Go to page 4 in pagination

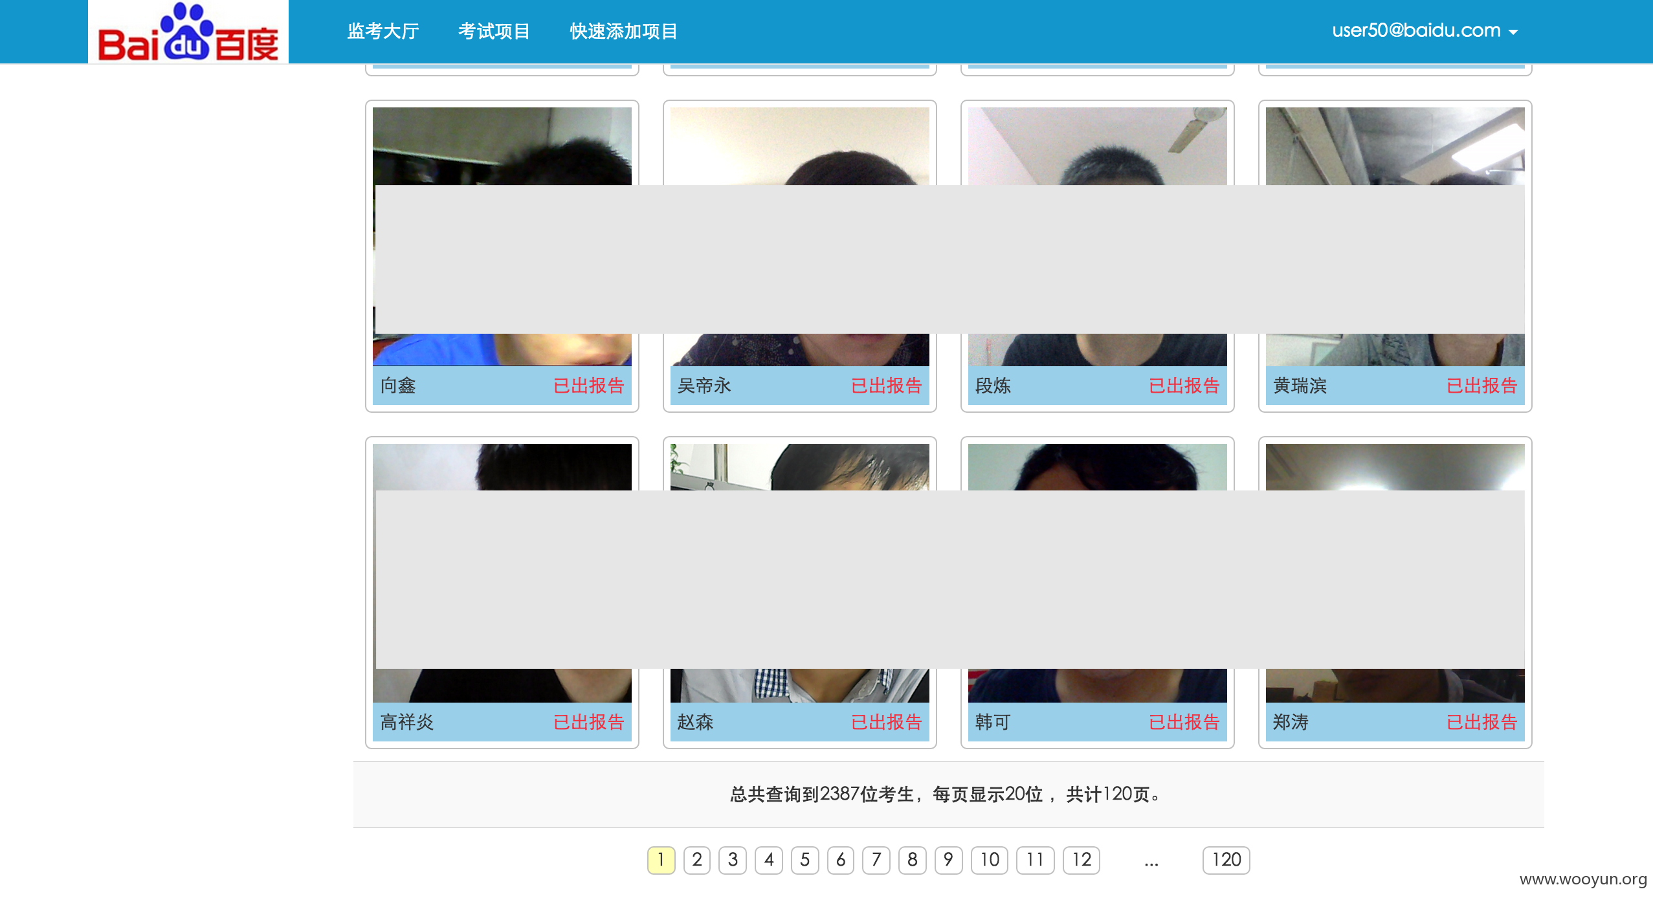coord(769,860)
